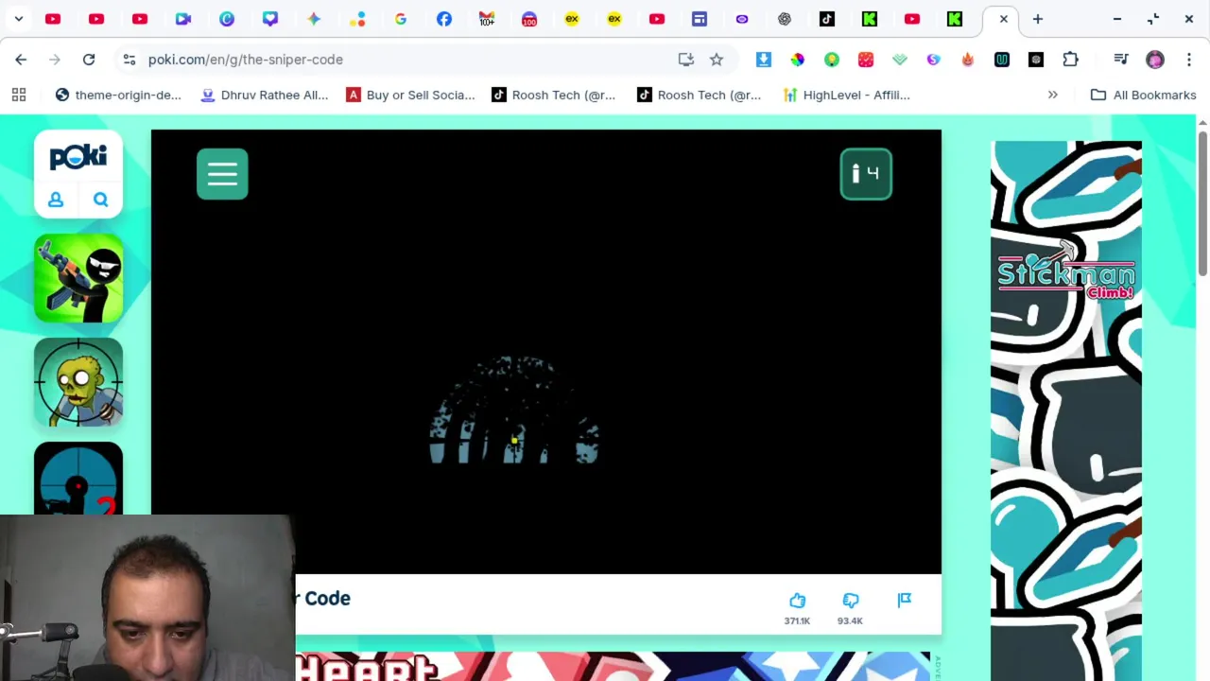Open the All Bookmarks folder
The width and height of the screenshot is (1210, 681).
pos(1143,95)
